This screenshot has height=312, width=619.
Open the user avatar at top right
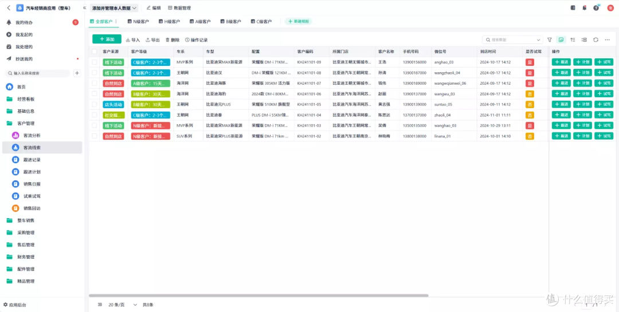pyautogui.click(x=610, y=8)
